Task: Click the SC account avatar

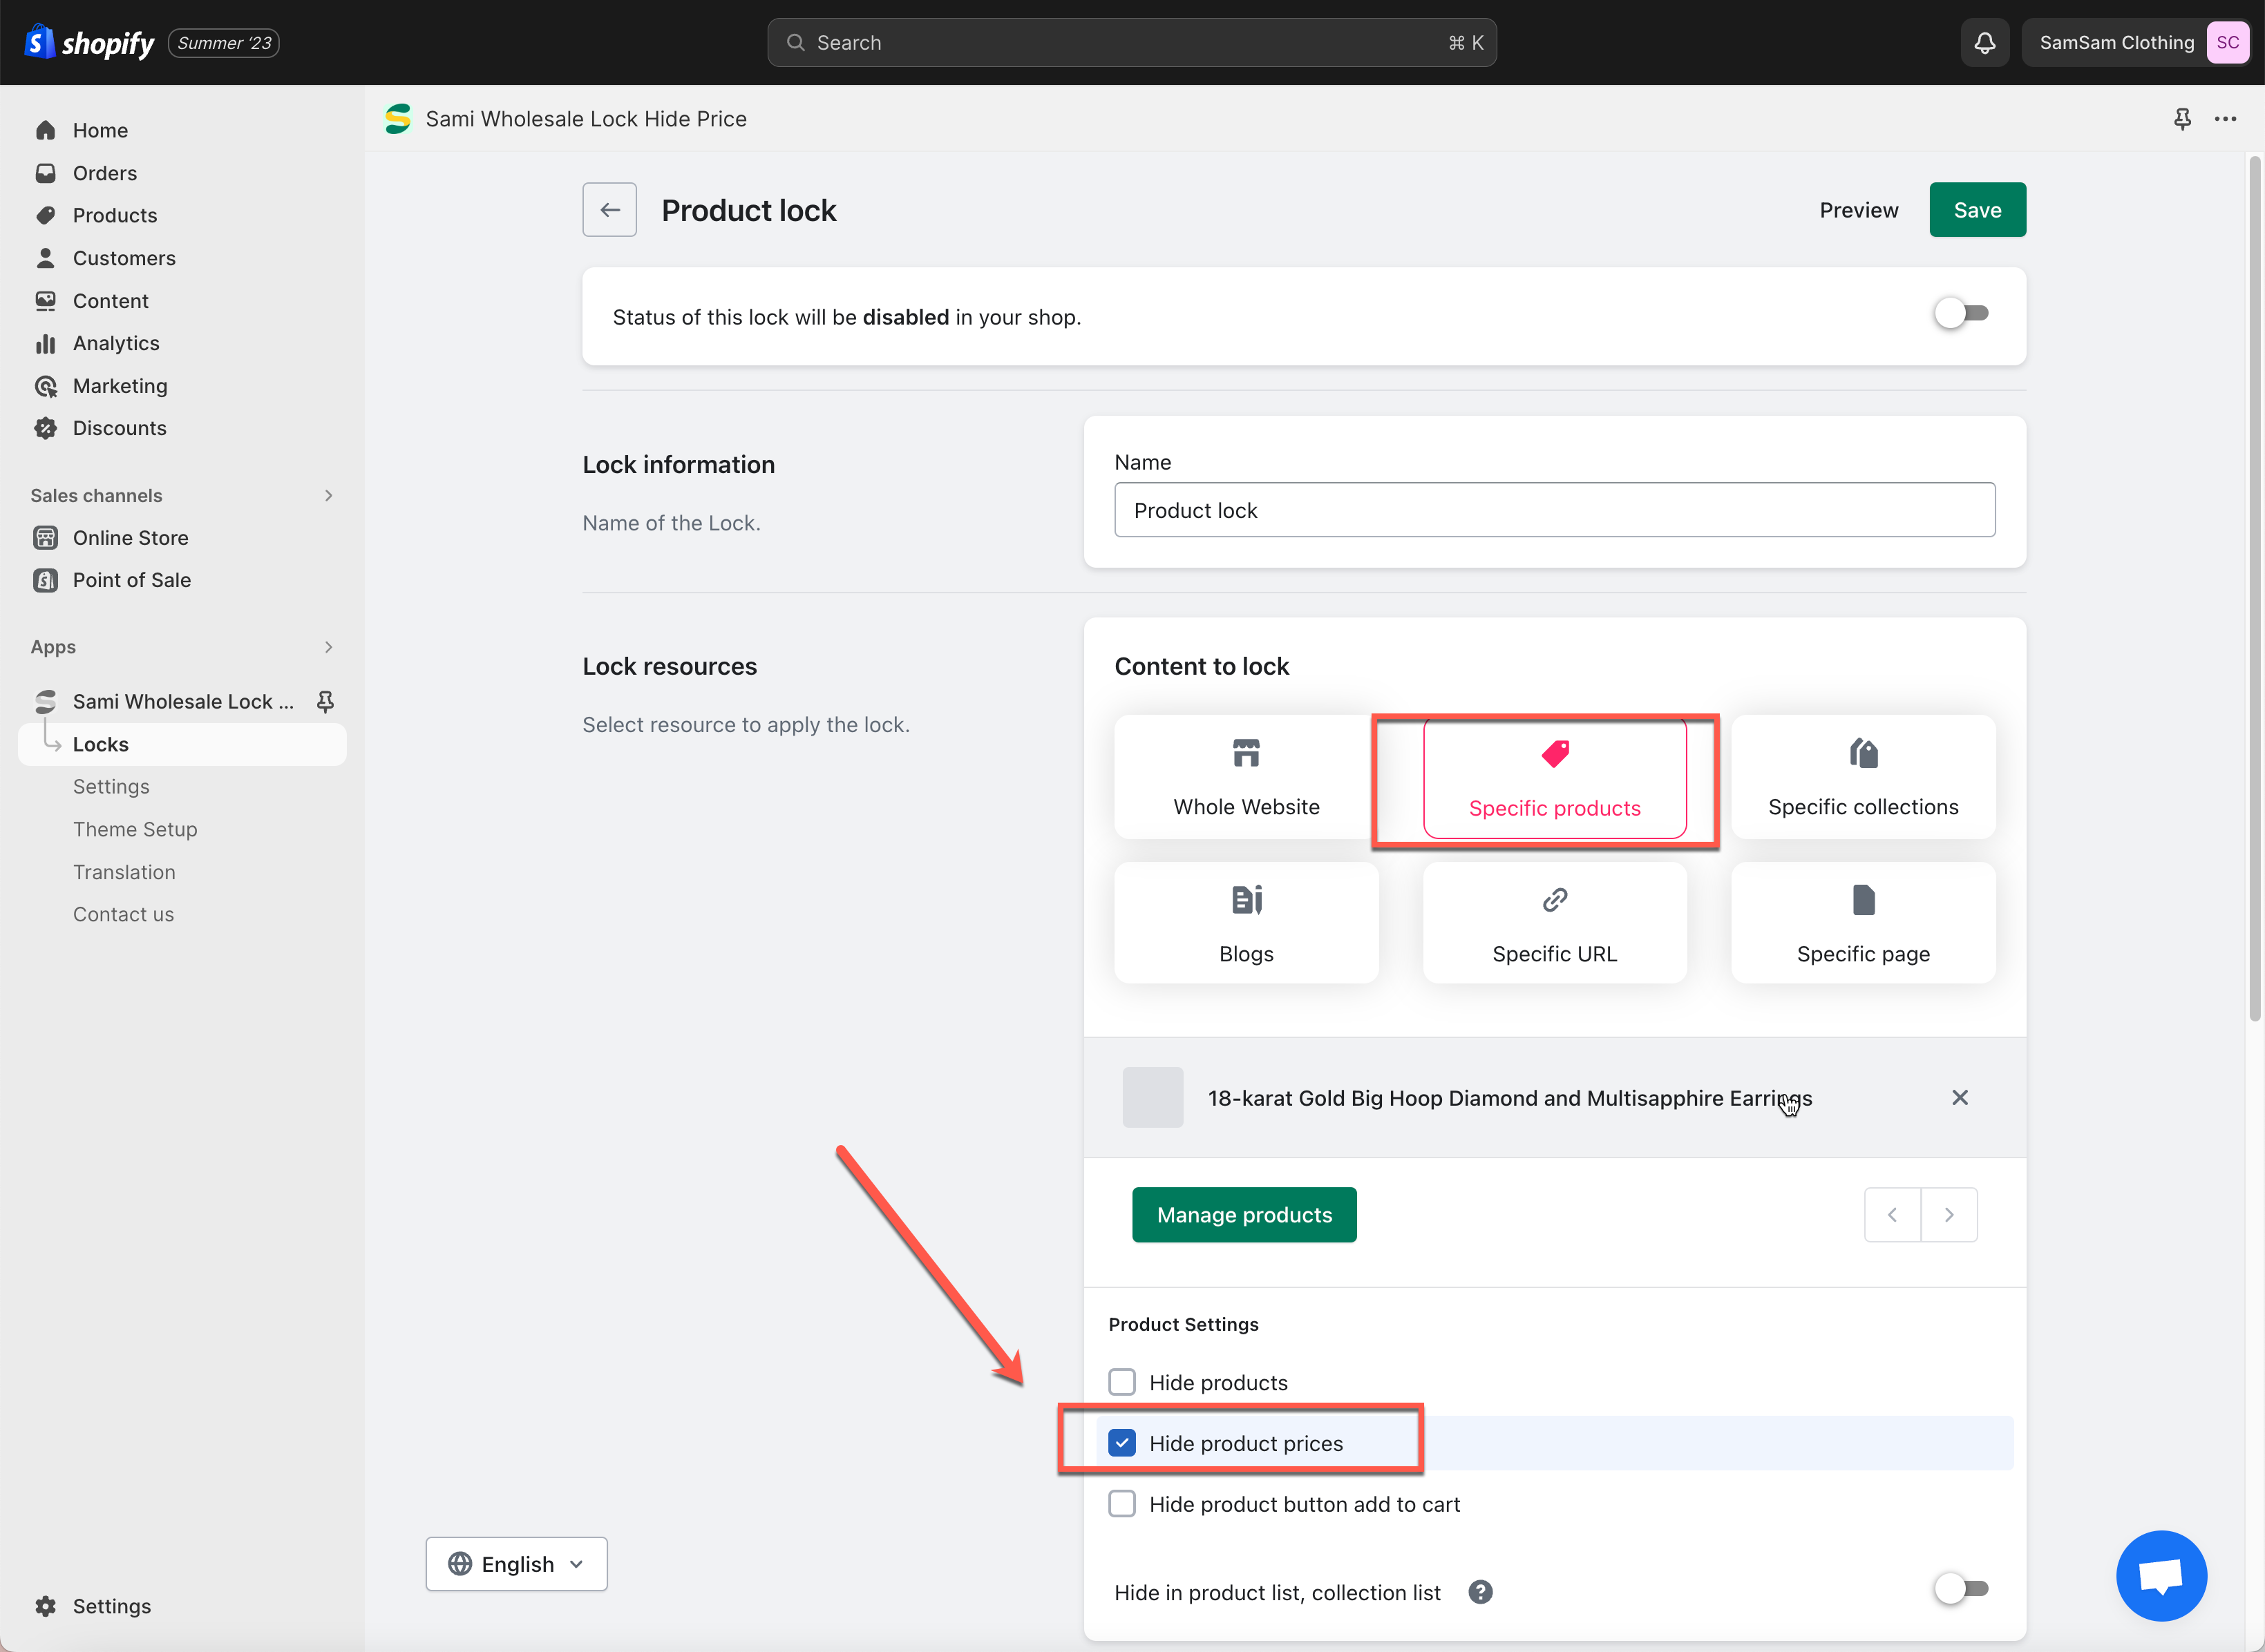Action: (2227, 43)
